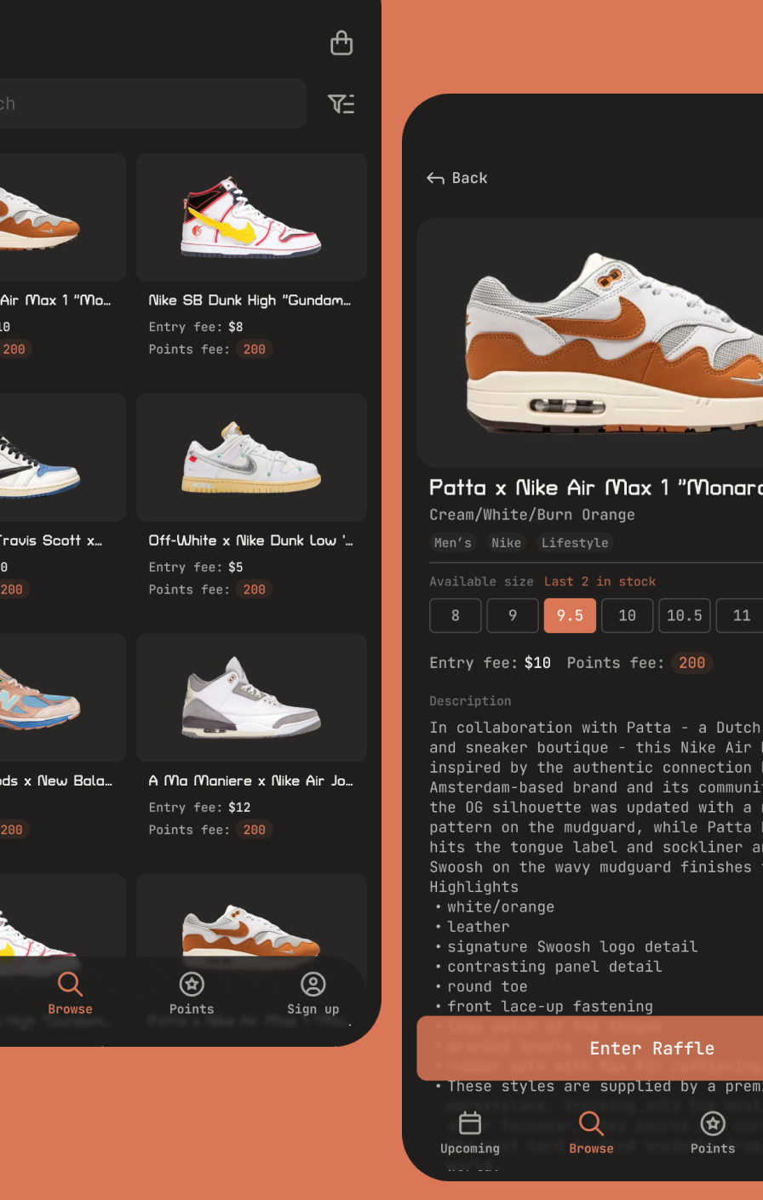
Task: Click the Nike SB Dunk High "Gundam… title
Action: pos(250,300)
